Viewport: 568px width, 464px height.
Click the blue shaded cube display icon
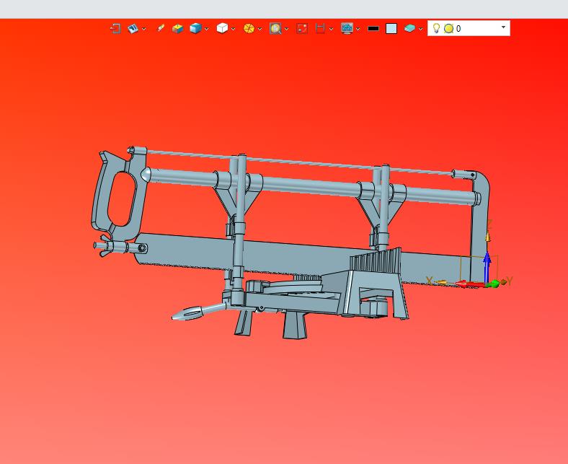(195, 28)
